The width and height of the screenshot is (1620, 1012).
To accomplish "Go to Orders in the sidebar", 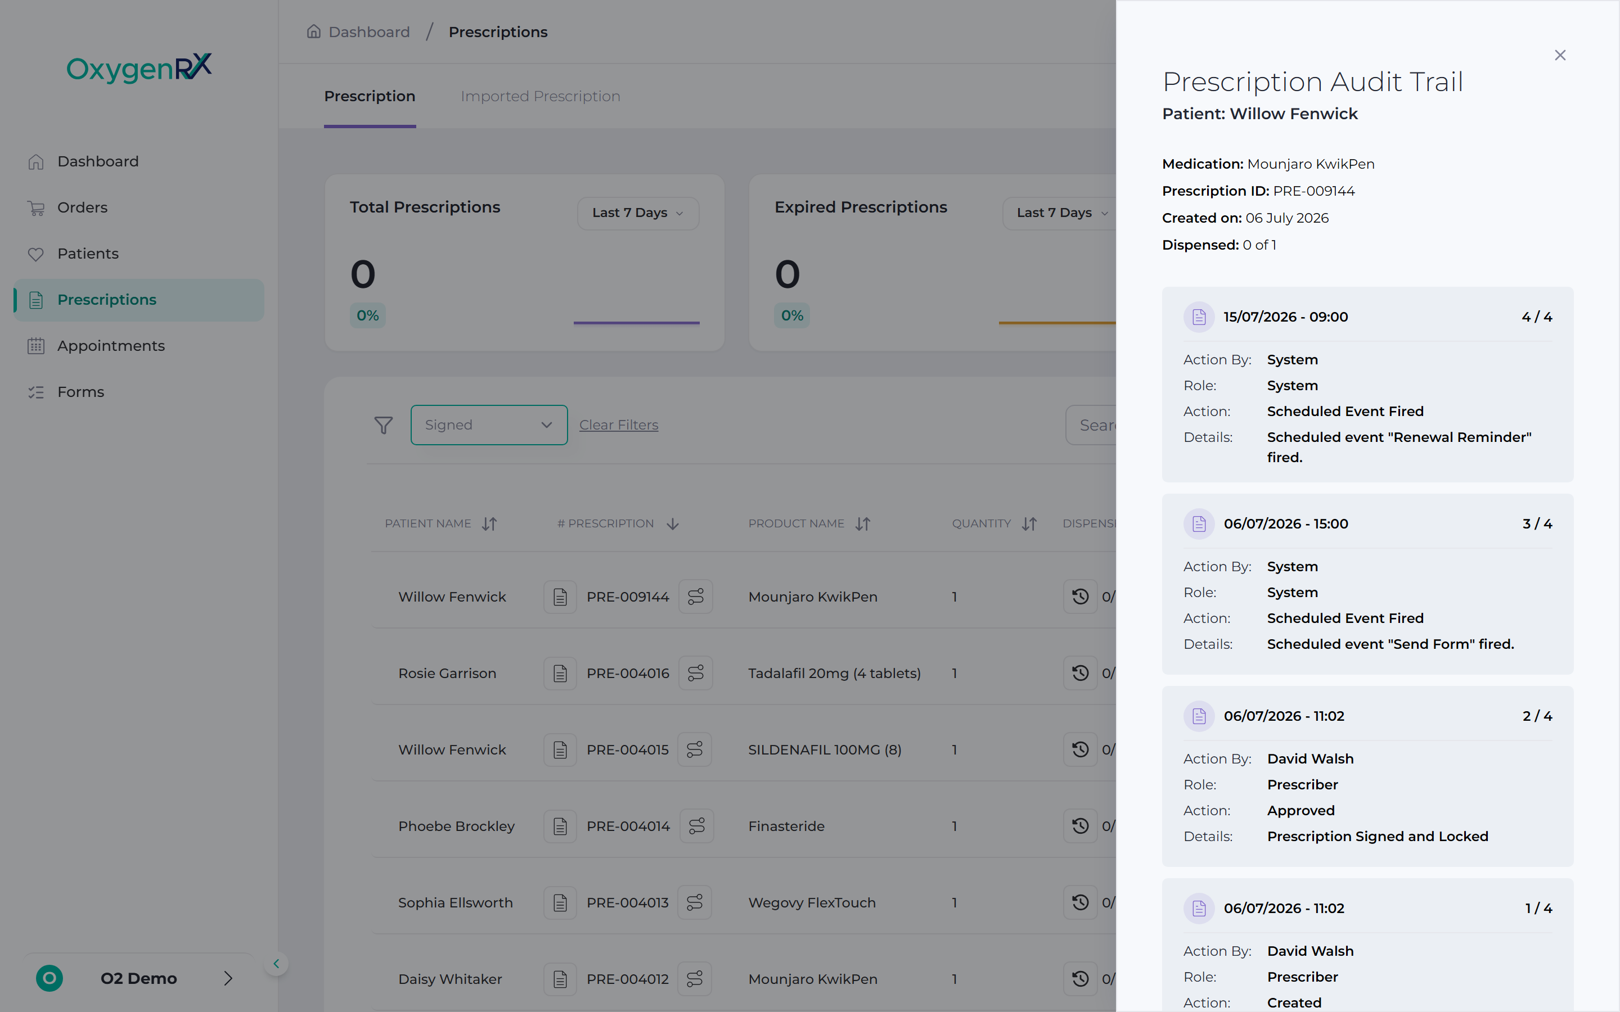I will tap(138, 207).
